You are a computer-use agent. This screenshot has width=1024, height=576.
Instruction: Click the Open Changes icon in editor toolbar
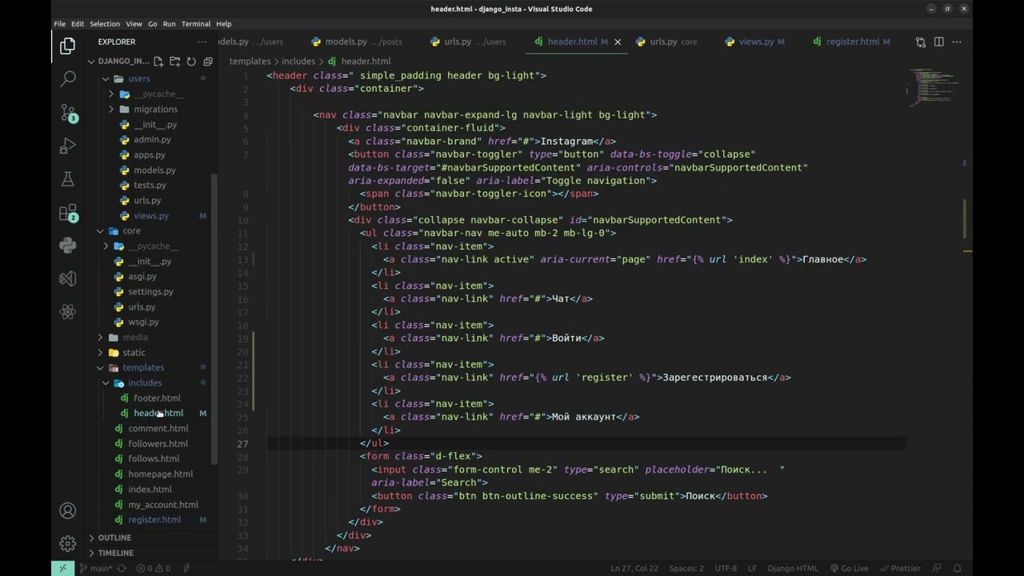point(921,42)
